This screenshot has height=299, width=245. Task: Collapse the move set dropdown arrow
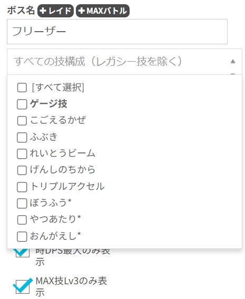pos(233,61)
